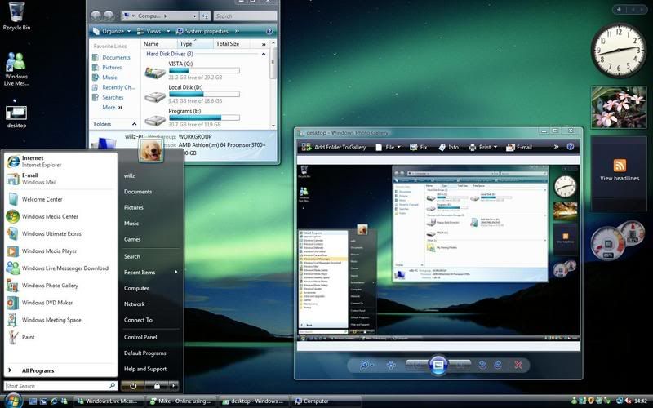The width and height of the screenshot is (653, 408).
Task: Open the Print dropdown in Photo Gallery
Action: pos(482,147)
